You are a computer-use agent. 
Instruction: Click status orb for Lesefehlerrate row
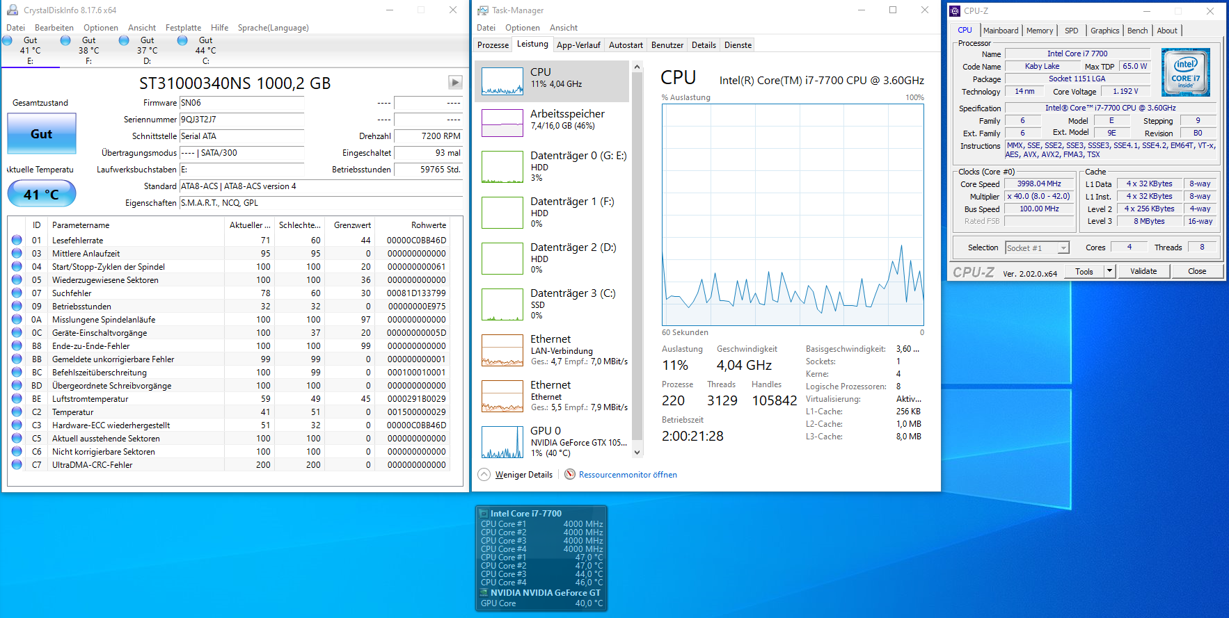(17, 240)
